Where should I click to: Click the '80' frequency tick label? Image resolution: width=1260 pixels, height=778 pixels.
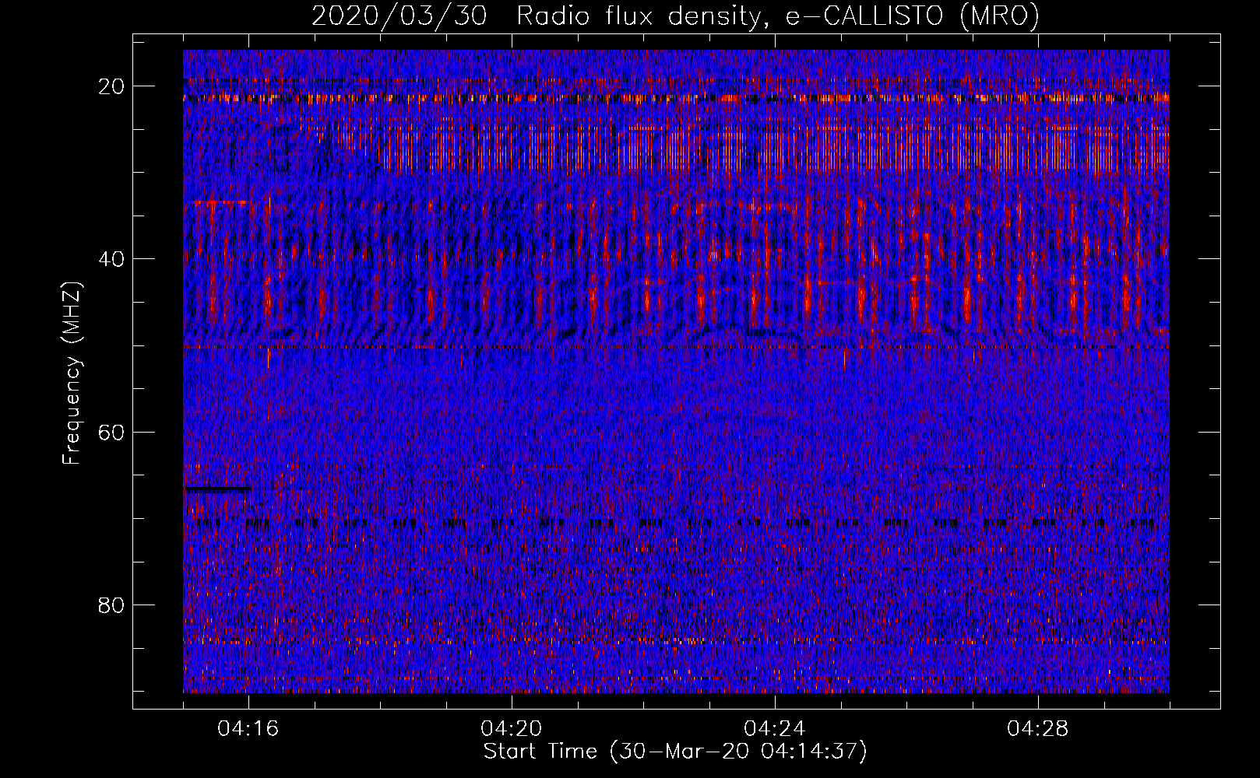click(x=112, y=605)
